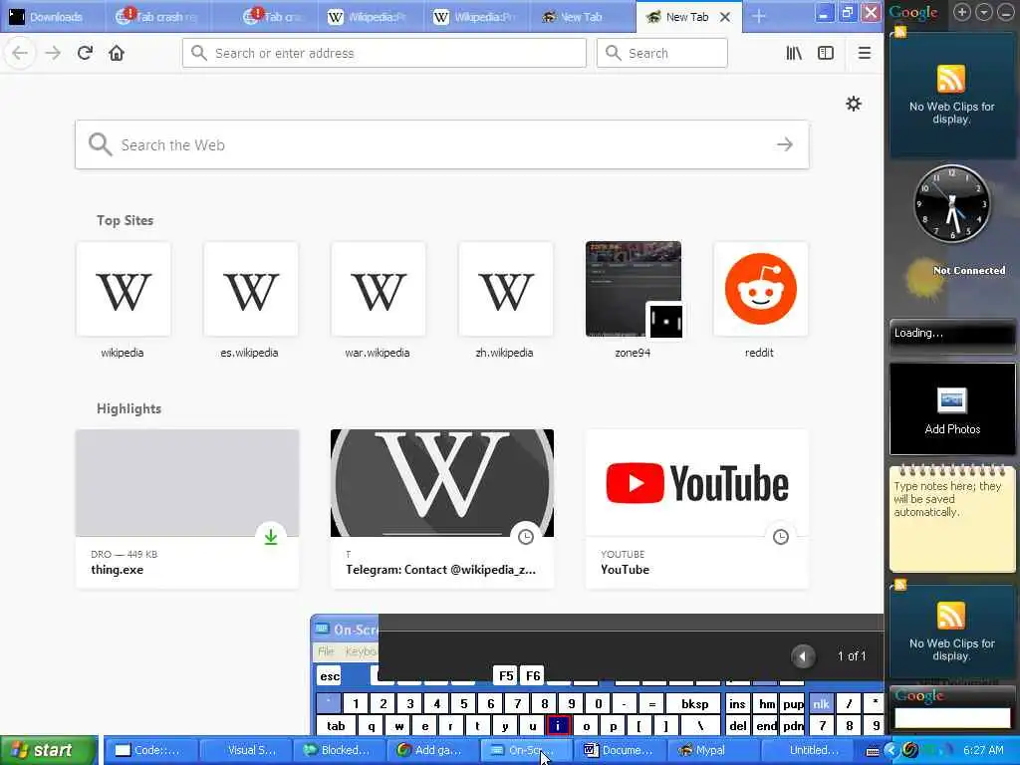Click the keyboard icon in system tray
The image size is (1020, 765).
(873, 751)
